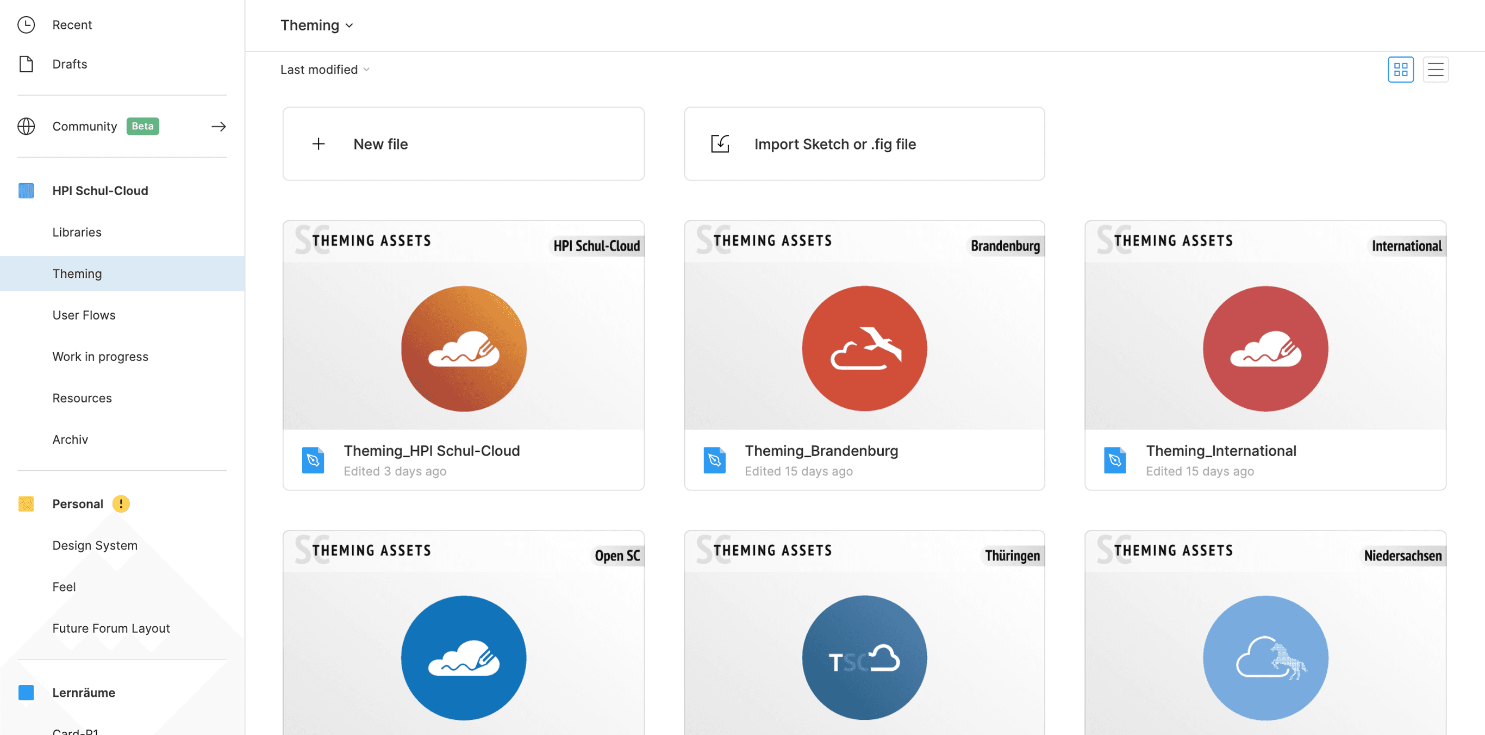Switch to list view
Viewport: 1485px width, 735px height.
[x=1435, y=70]
